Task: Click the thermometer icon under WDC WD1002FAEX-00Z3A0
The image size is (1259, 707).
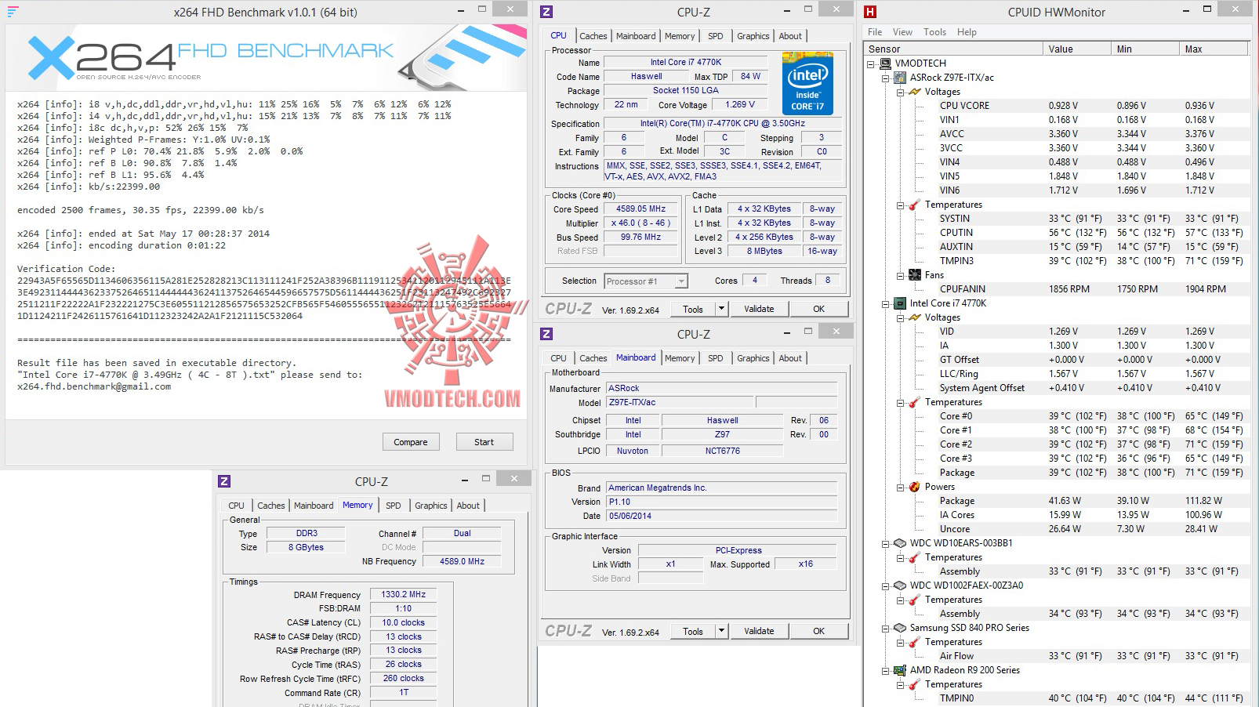Action: pos(915,600)
